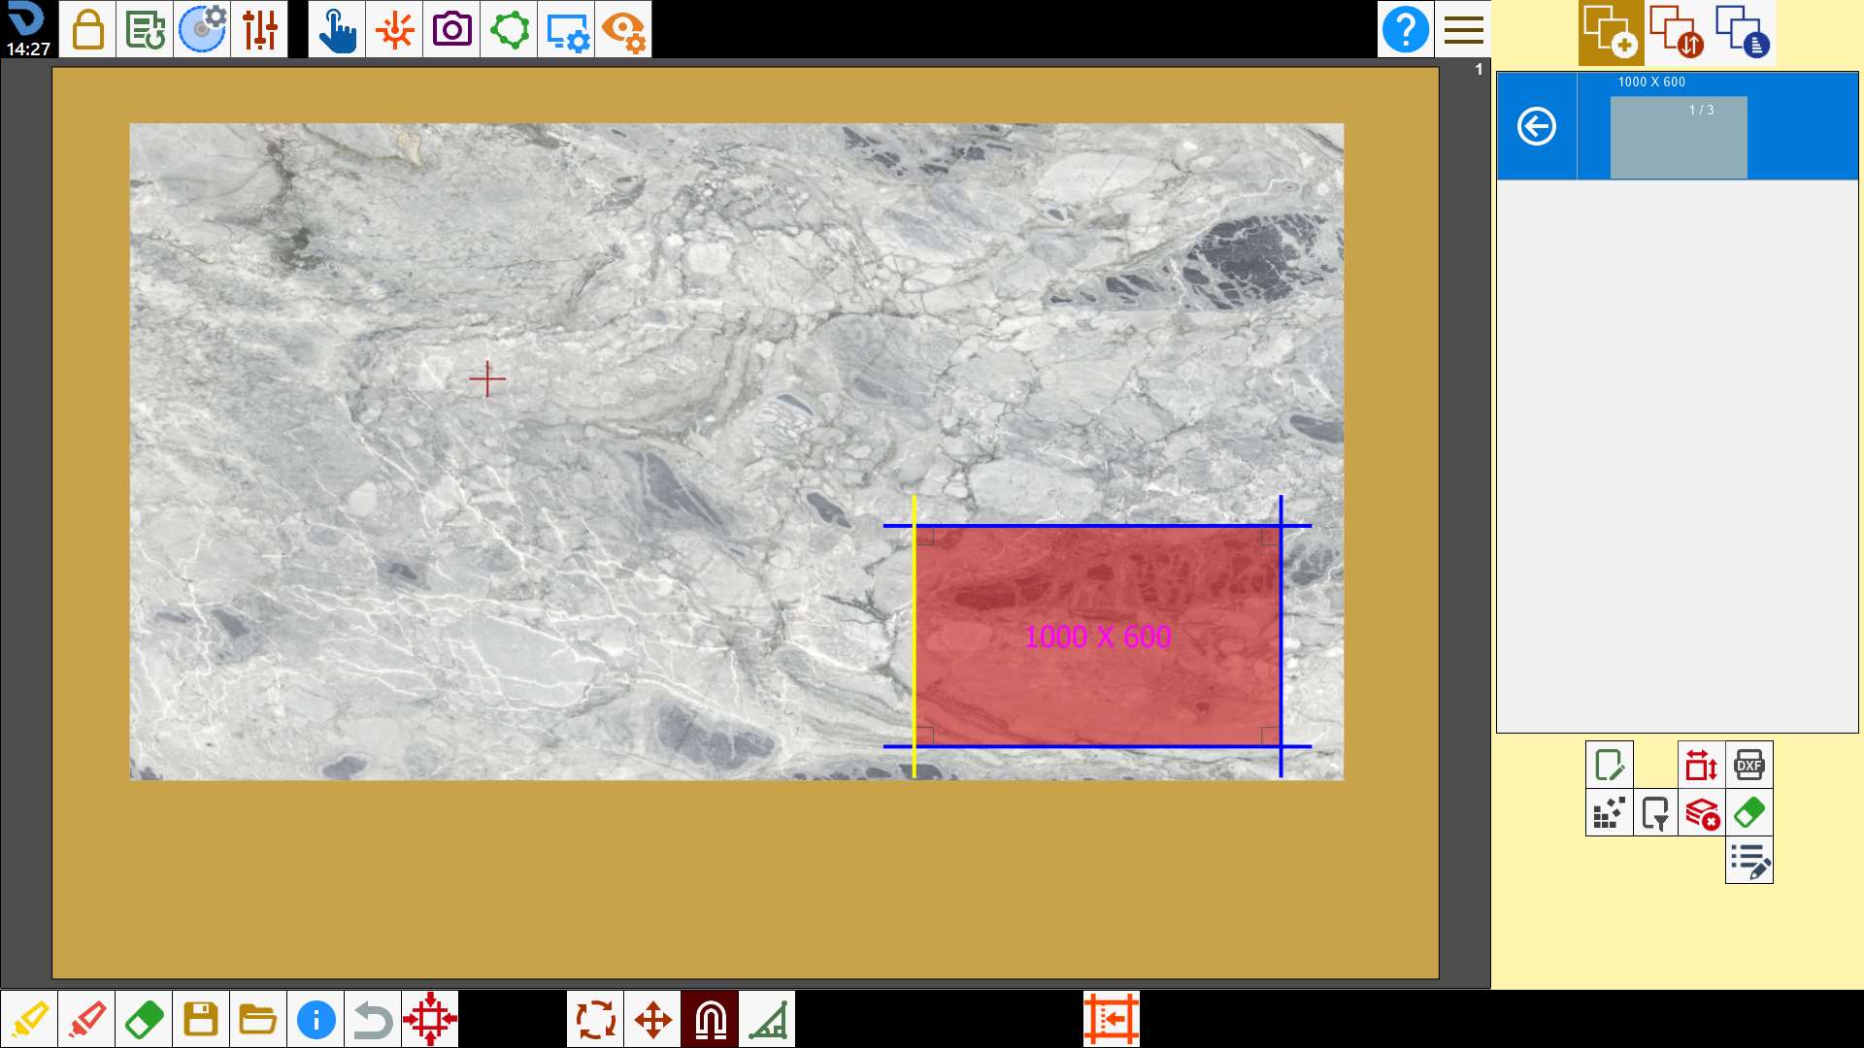Select the four-arrow move tool
Screen dimensions: 1864x1048
[x=652, y=1019]
